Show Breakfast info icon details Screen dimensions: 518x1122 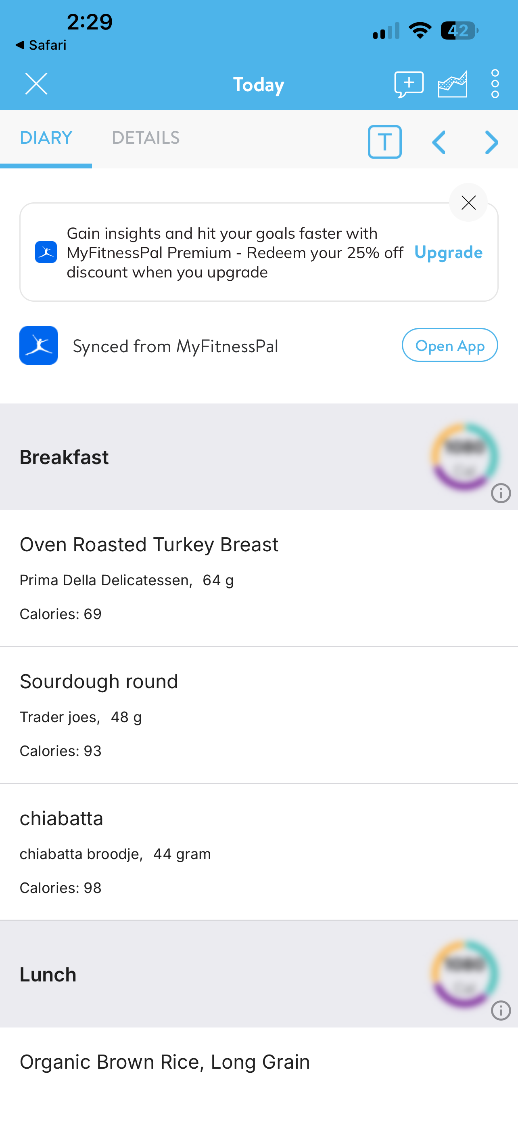pyautogui.click(x=501, y=494)
